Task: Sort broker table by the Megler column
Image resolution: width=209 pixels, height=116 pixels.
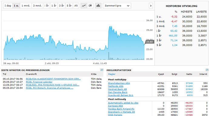Action: pos(112,74)
